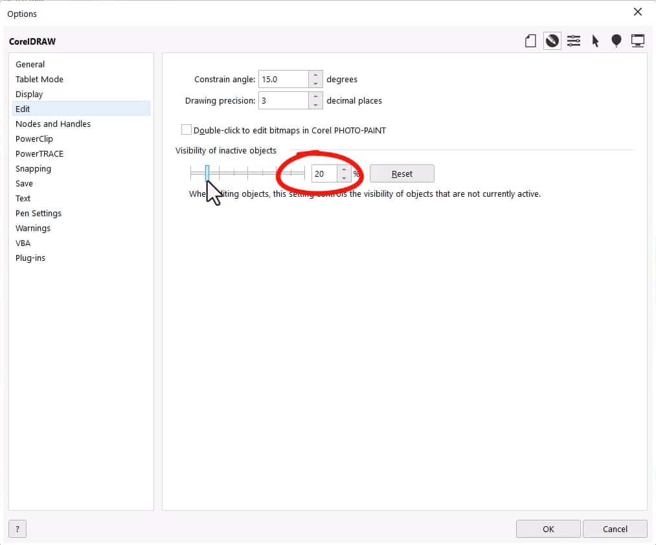This screenshot has height=545, width=656.
Task: Open the Global workspace monitor icon
Action: pyautogui.click(x=638, y=40)
